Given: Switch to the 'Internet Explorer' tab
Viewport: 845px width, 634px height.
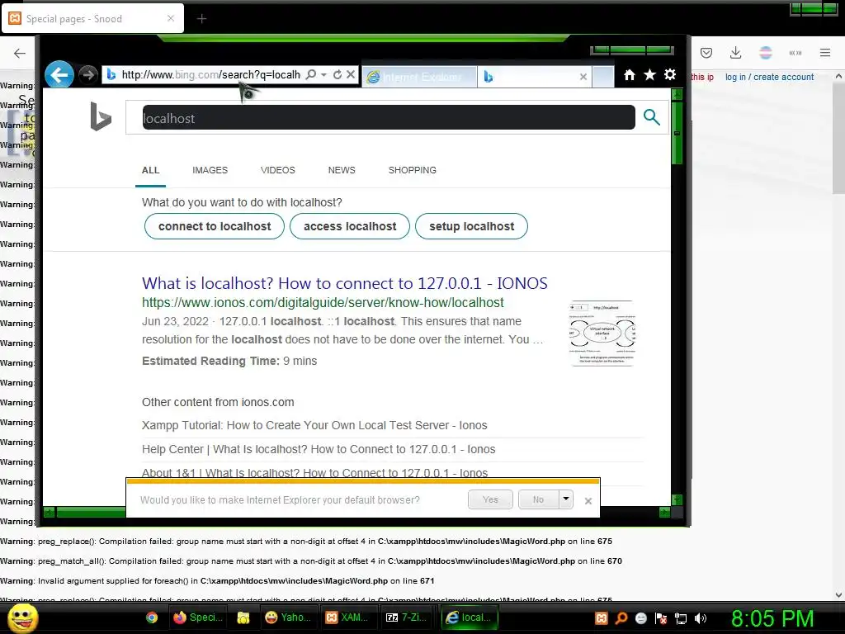Looking at the screenshot, I should (419, 77).
